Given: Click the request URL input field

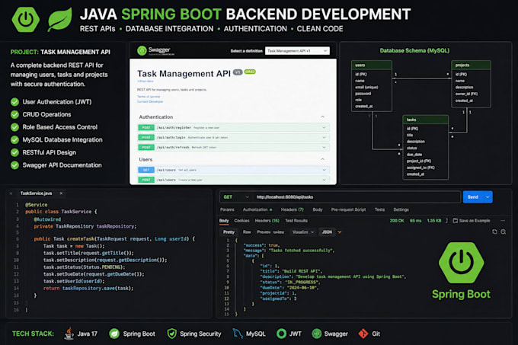Looking at the screenshot, I should pos(357,197).
